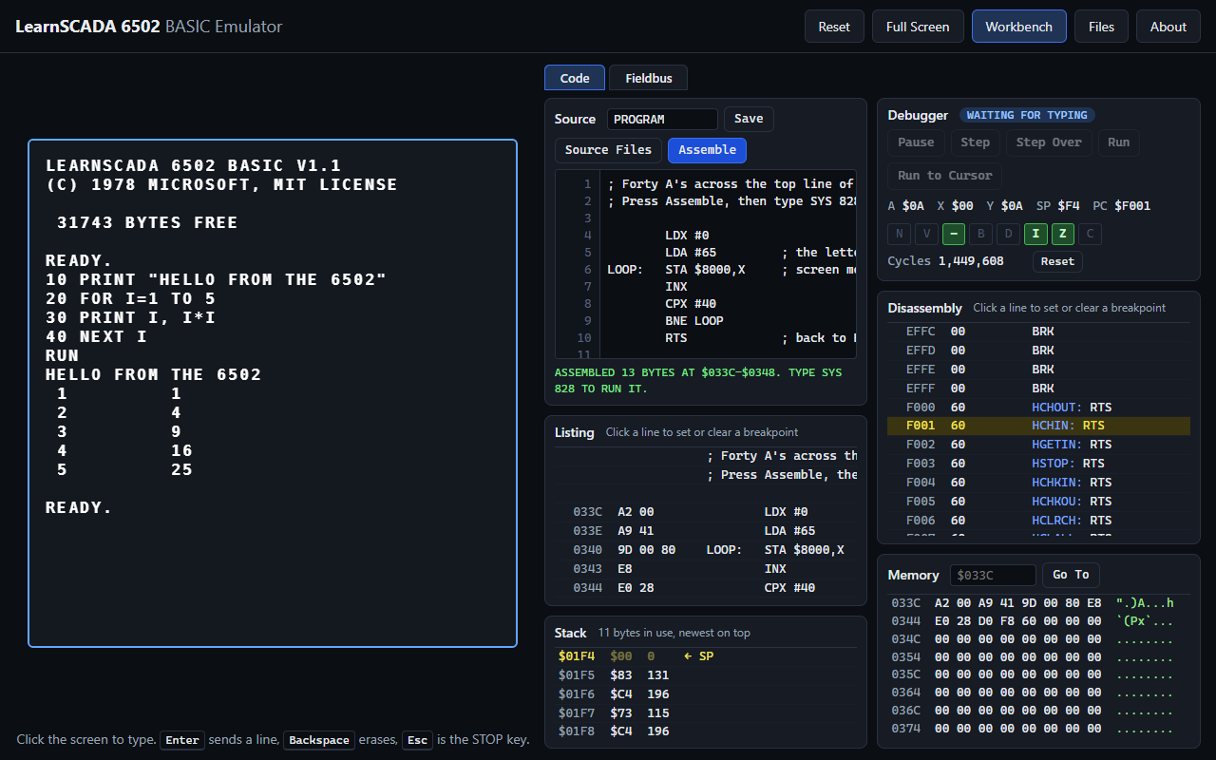The height and width of the screenshot is (760, 1216).
Task: Click listing line 0344 CPX #40
Action: point(706,588)
